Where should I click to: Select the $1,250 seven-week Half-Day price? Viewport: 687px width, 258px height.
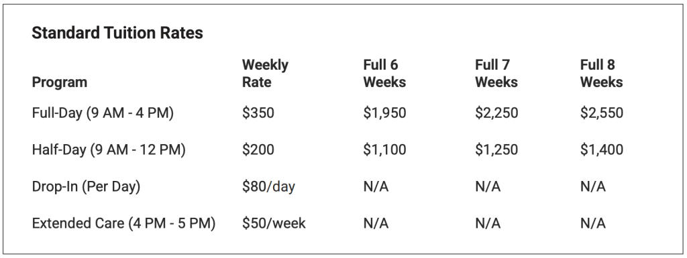point(497,150)
